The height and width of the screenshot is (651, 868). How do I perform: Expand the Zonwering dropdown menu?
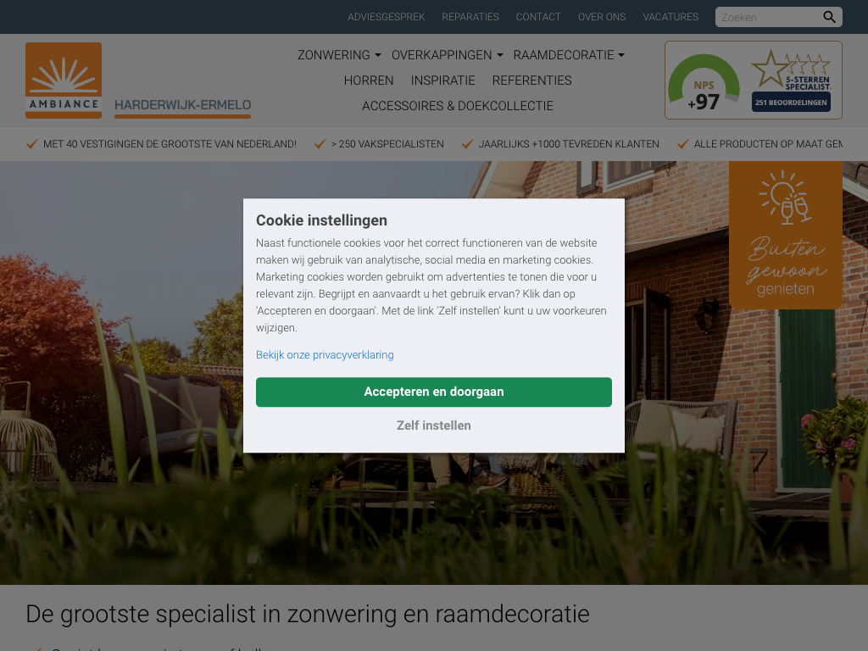tap(339, 55)
